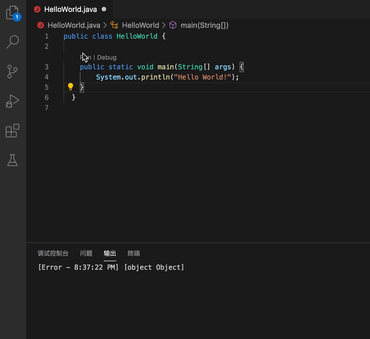Open the Extensions view
Screen dimensions: 370x339
tap(12, 131)
